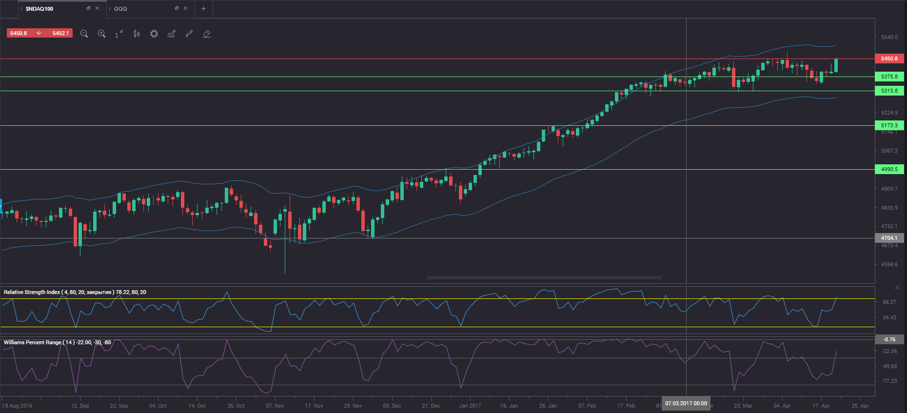Close the $NDAQ100 tab
The image size is (907, 413).
97,8
